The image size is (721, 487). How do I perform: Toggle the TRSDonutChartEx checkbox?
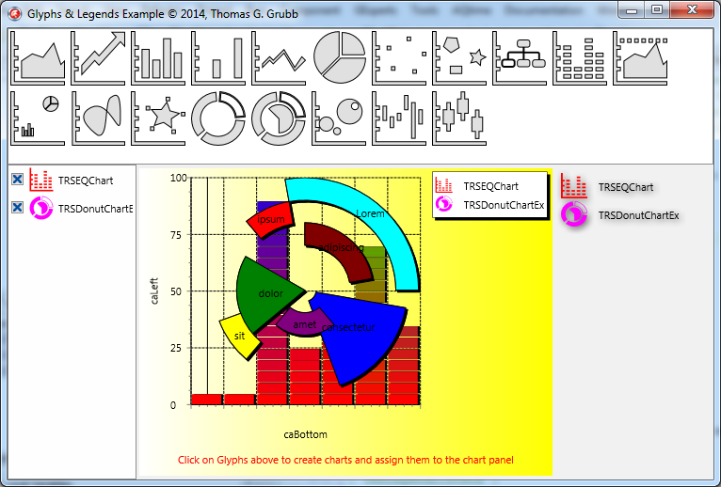(x=17, y=208)
